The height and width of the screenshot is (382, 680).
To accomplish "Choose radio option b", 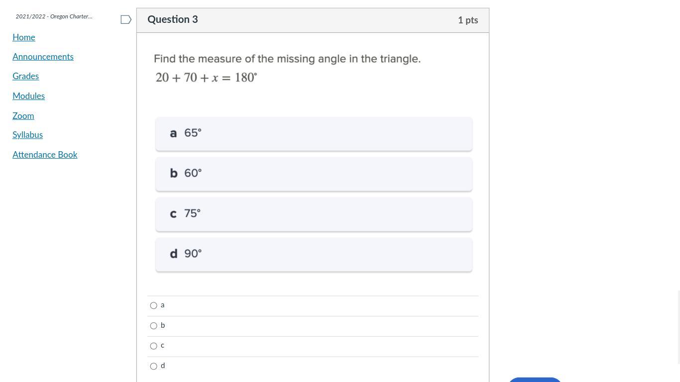I will tap(154, 326).
